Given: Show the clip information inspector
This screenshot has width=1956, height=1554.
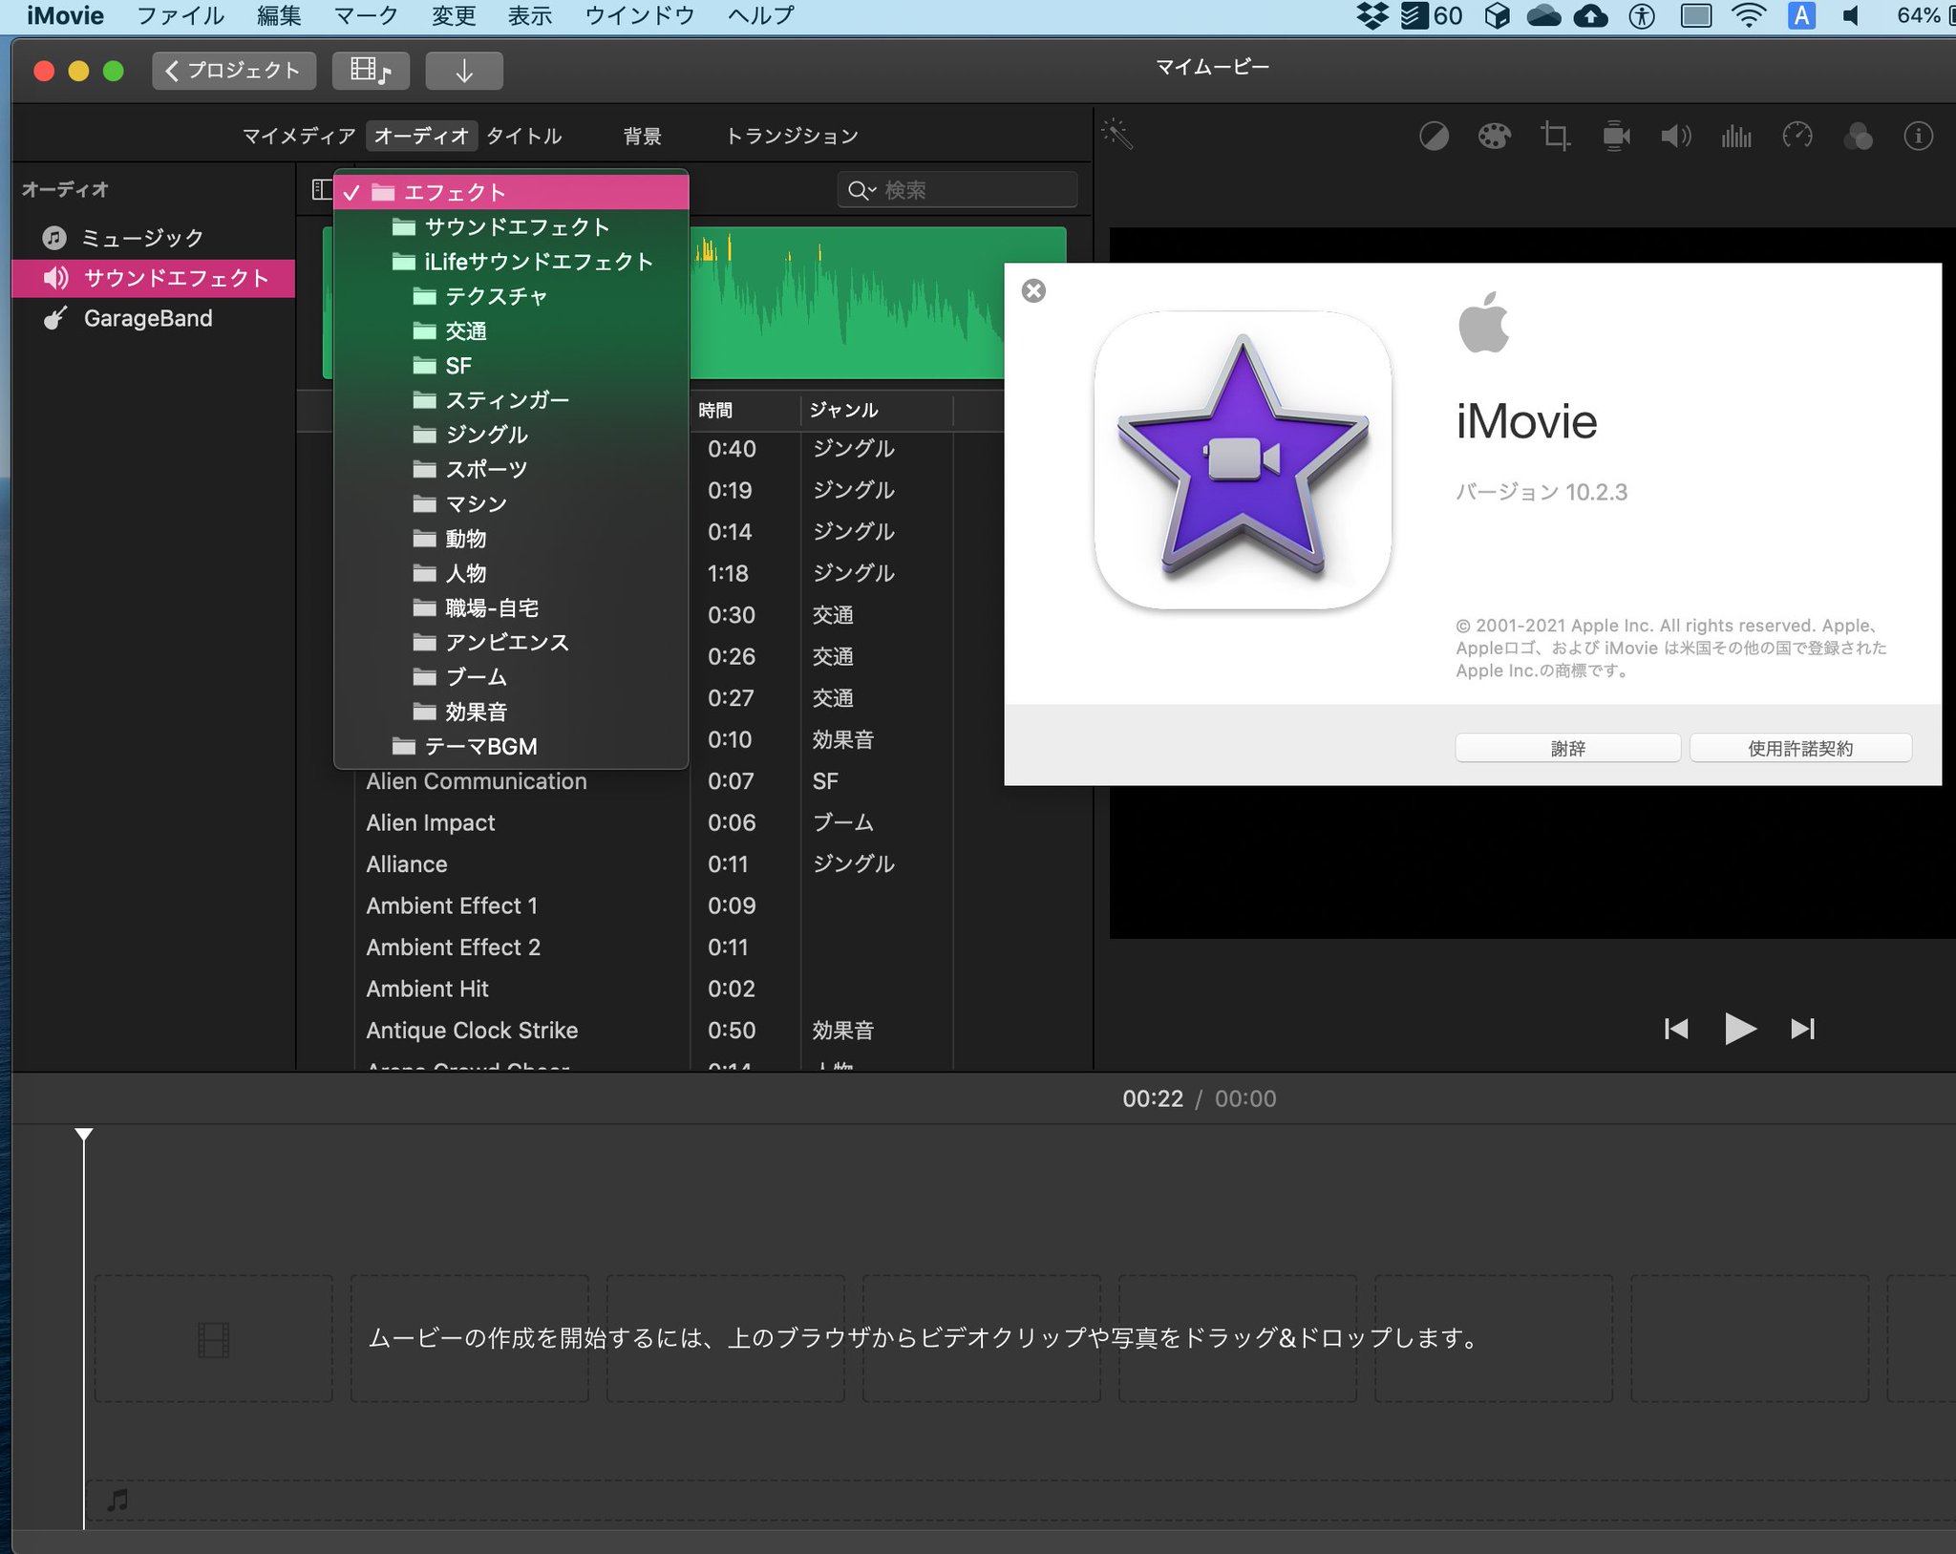Looking at the screenshot, I should click(1919, 137).
